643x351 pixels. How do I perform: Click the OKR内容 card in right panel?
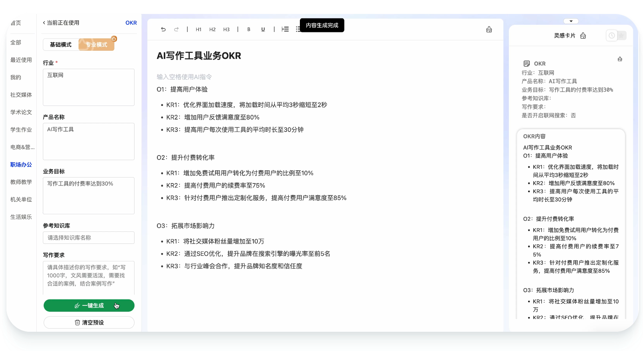coord(571,224)
